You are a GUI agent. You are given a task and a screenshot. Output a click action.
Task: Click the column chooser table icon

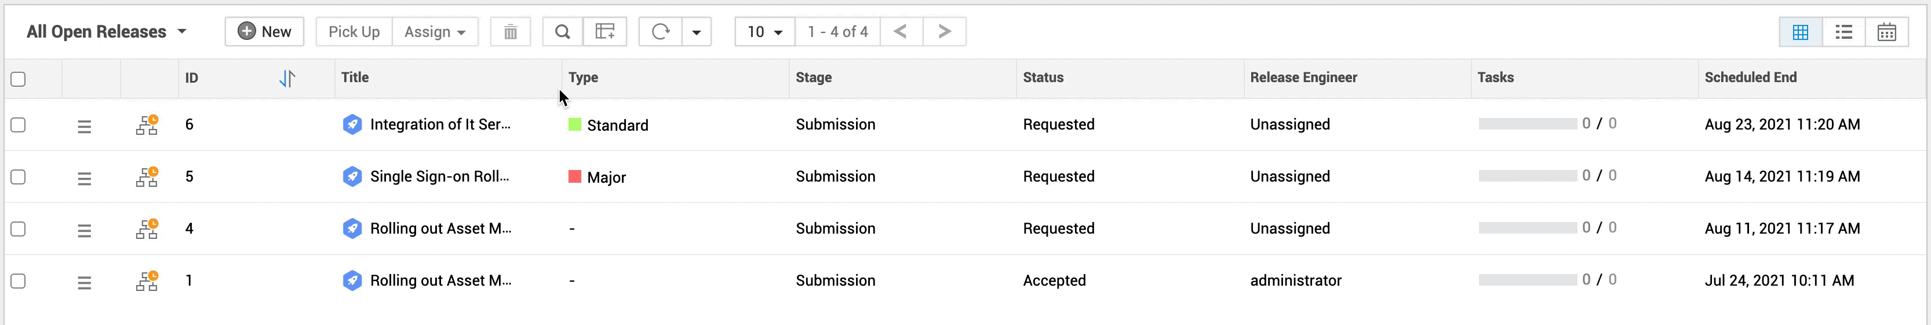tap(604, 32)
